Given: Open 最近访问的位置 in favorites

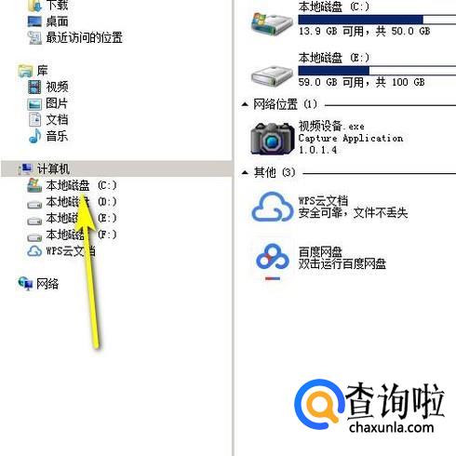Looking at the screenshot, I should [x=84, y=37].
